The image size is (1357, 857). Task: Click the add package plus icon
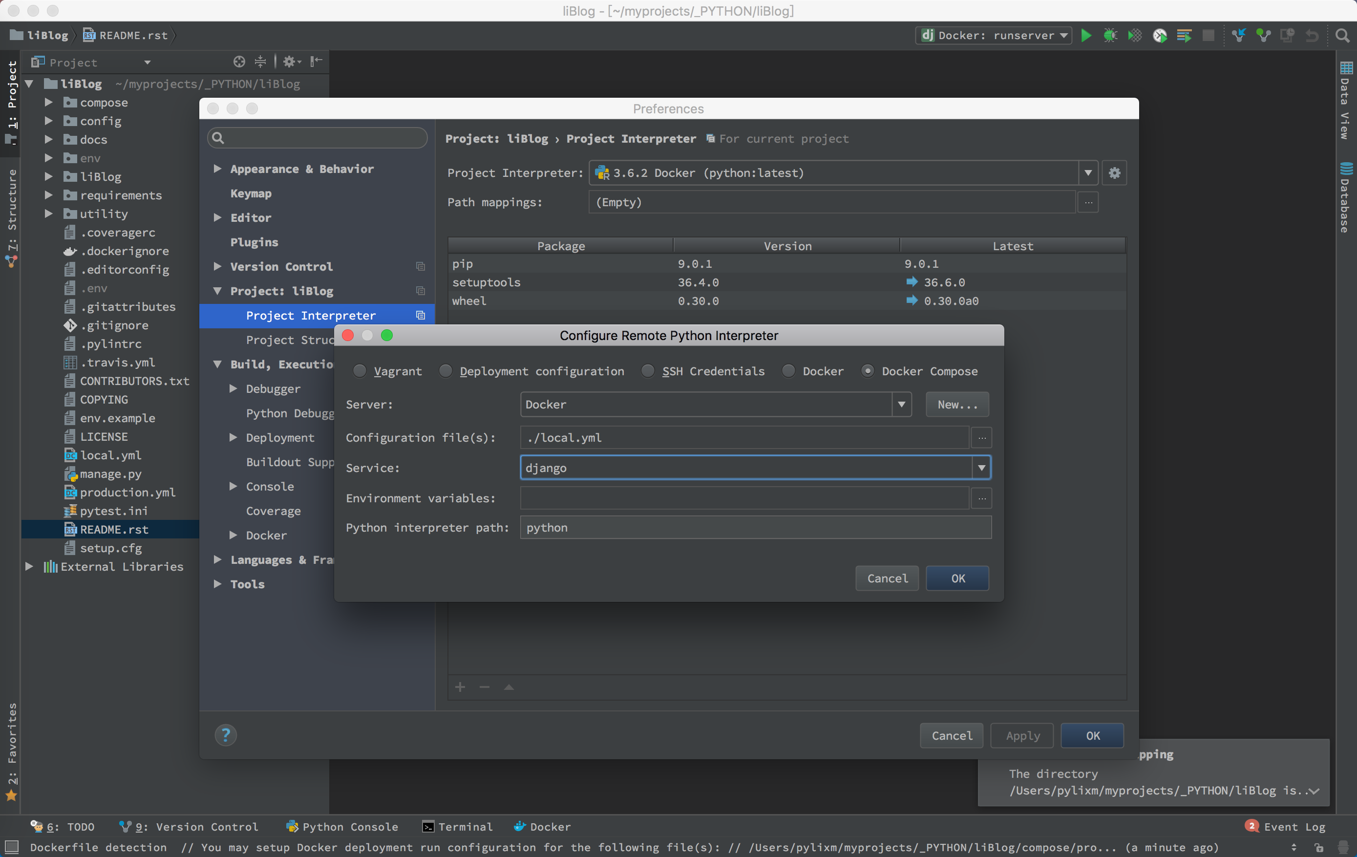tap(460, 687)
